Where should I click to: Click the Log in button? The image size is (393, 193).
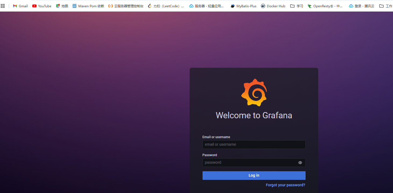[x=254, y=175]
